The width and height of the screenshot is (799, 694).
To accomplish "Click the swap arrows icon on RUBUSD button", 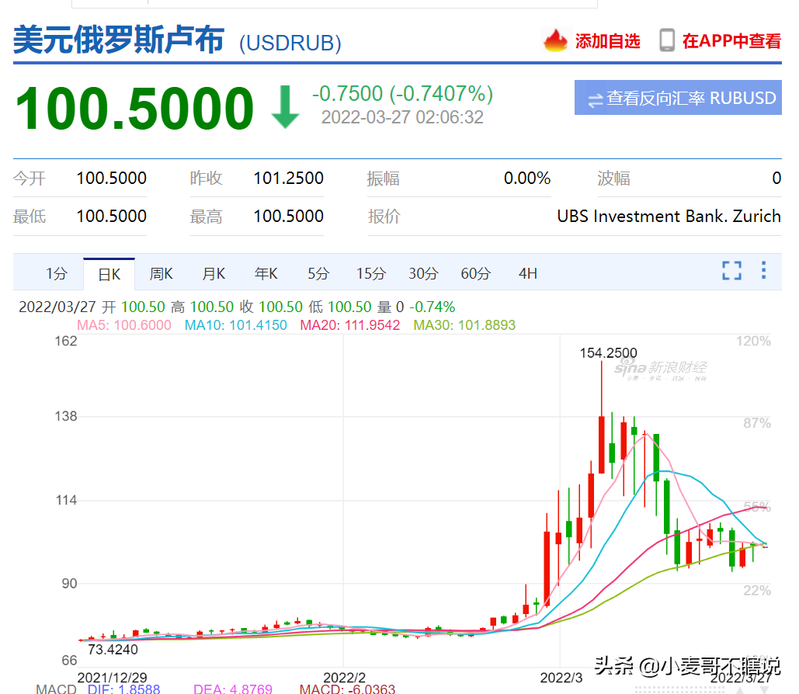I will 595,100.
